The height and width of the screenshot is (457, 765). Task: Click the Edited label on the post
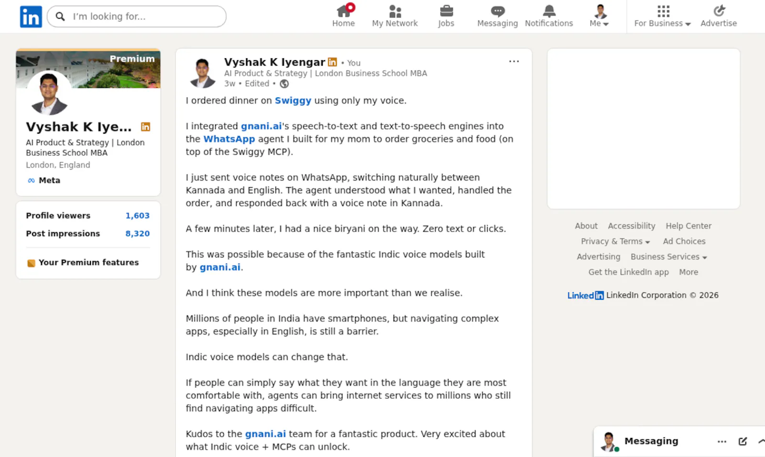point(257,84)
